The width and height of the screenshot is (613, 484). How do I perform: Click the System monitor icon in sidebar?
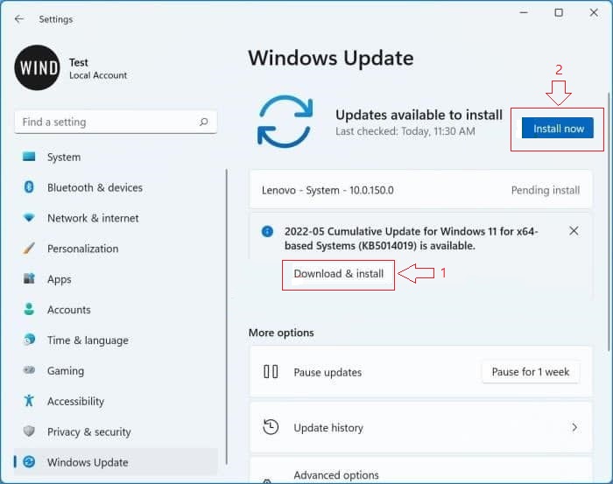tap(29, 158)
